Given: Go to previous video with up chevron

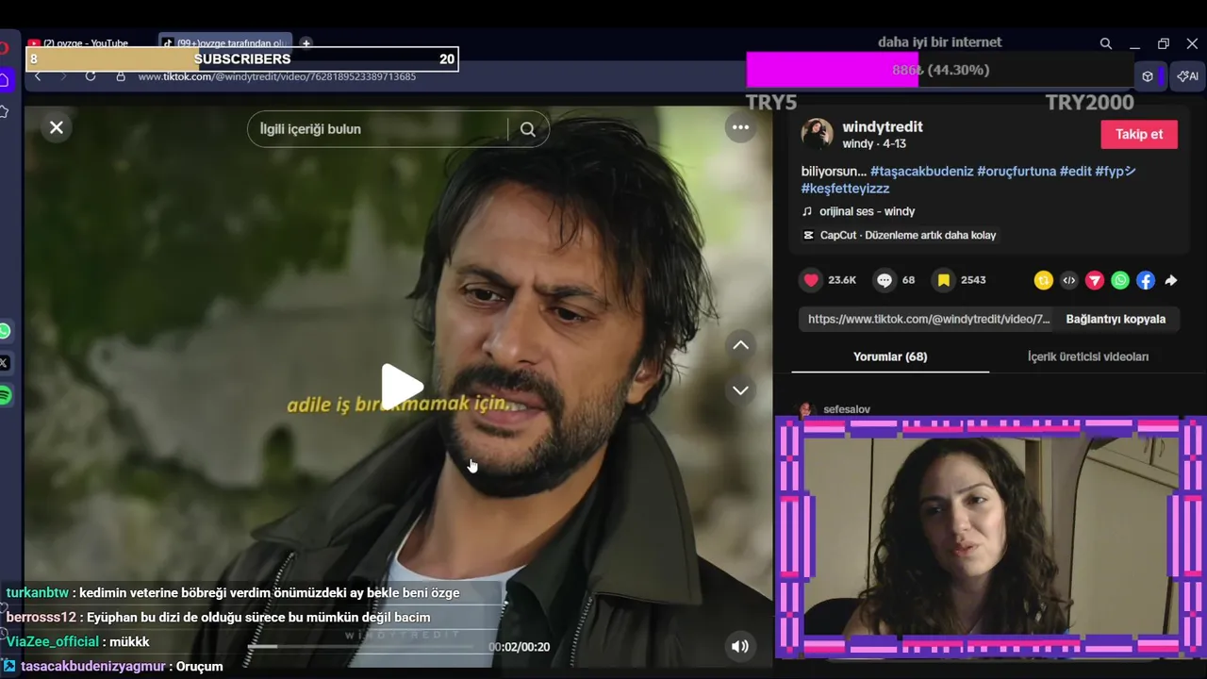Looking at the screenshot, I should point(741,345).
